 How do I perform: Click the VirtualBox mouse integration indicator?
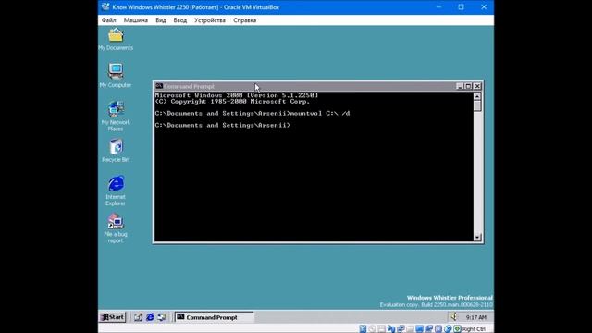448,329
